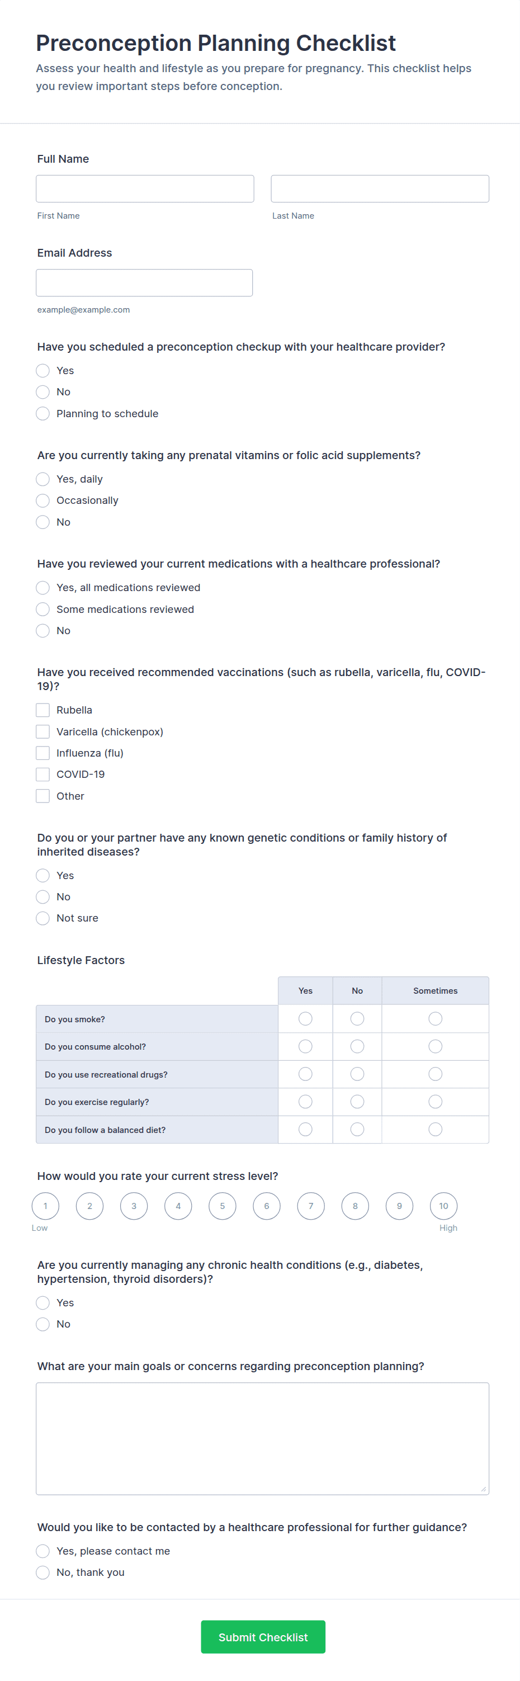Mark 'Yes' for exercise regularly row
Image resolution: width=520 pixels, height=1681 pixels.
click(x=305, y=1102)
